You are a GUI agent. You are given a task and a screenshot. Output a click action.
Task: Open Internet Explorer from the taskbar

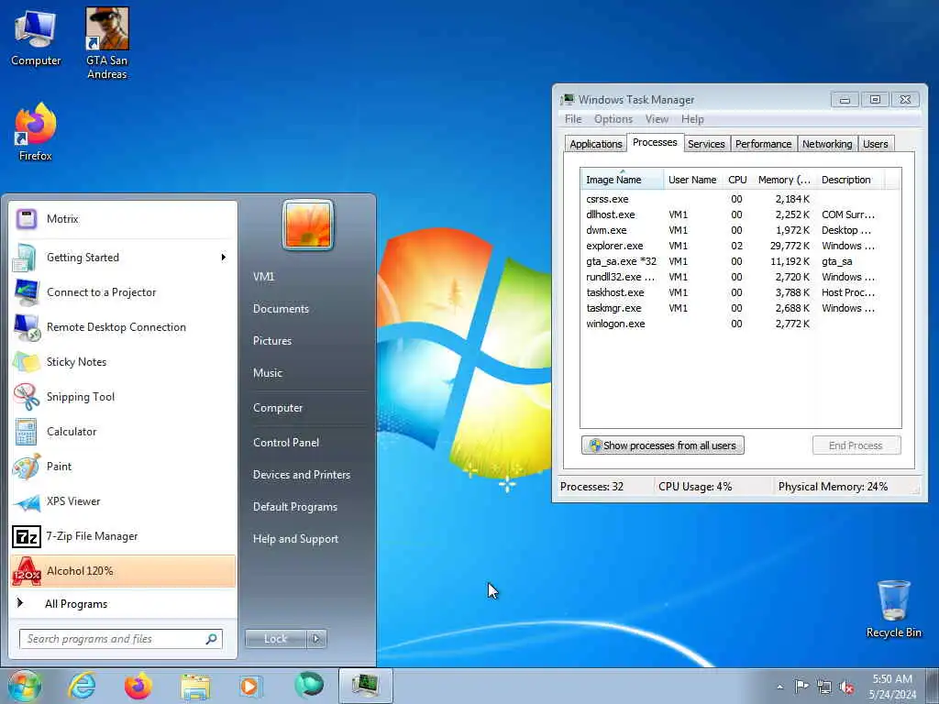(x=82, y=686)
